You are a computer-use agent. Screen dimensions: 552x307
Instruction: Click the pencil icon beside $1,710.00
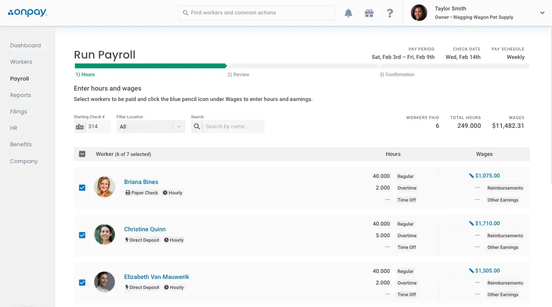click(471, 223)
